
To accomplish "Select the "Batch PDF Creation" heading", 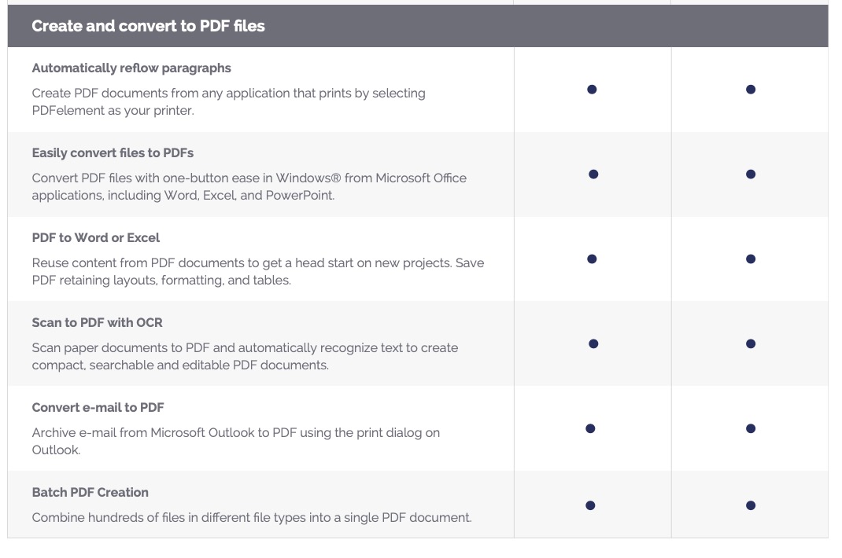I will click(90, 493).
